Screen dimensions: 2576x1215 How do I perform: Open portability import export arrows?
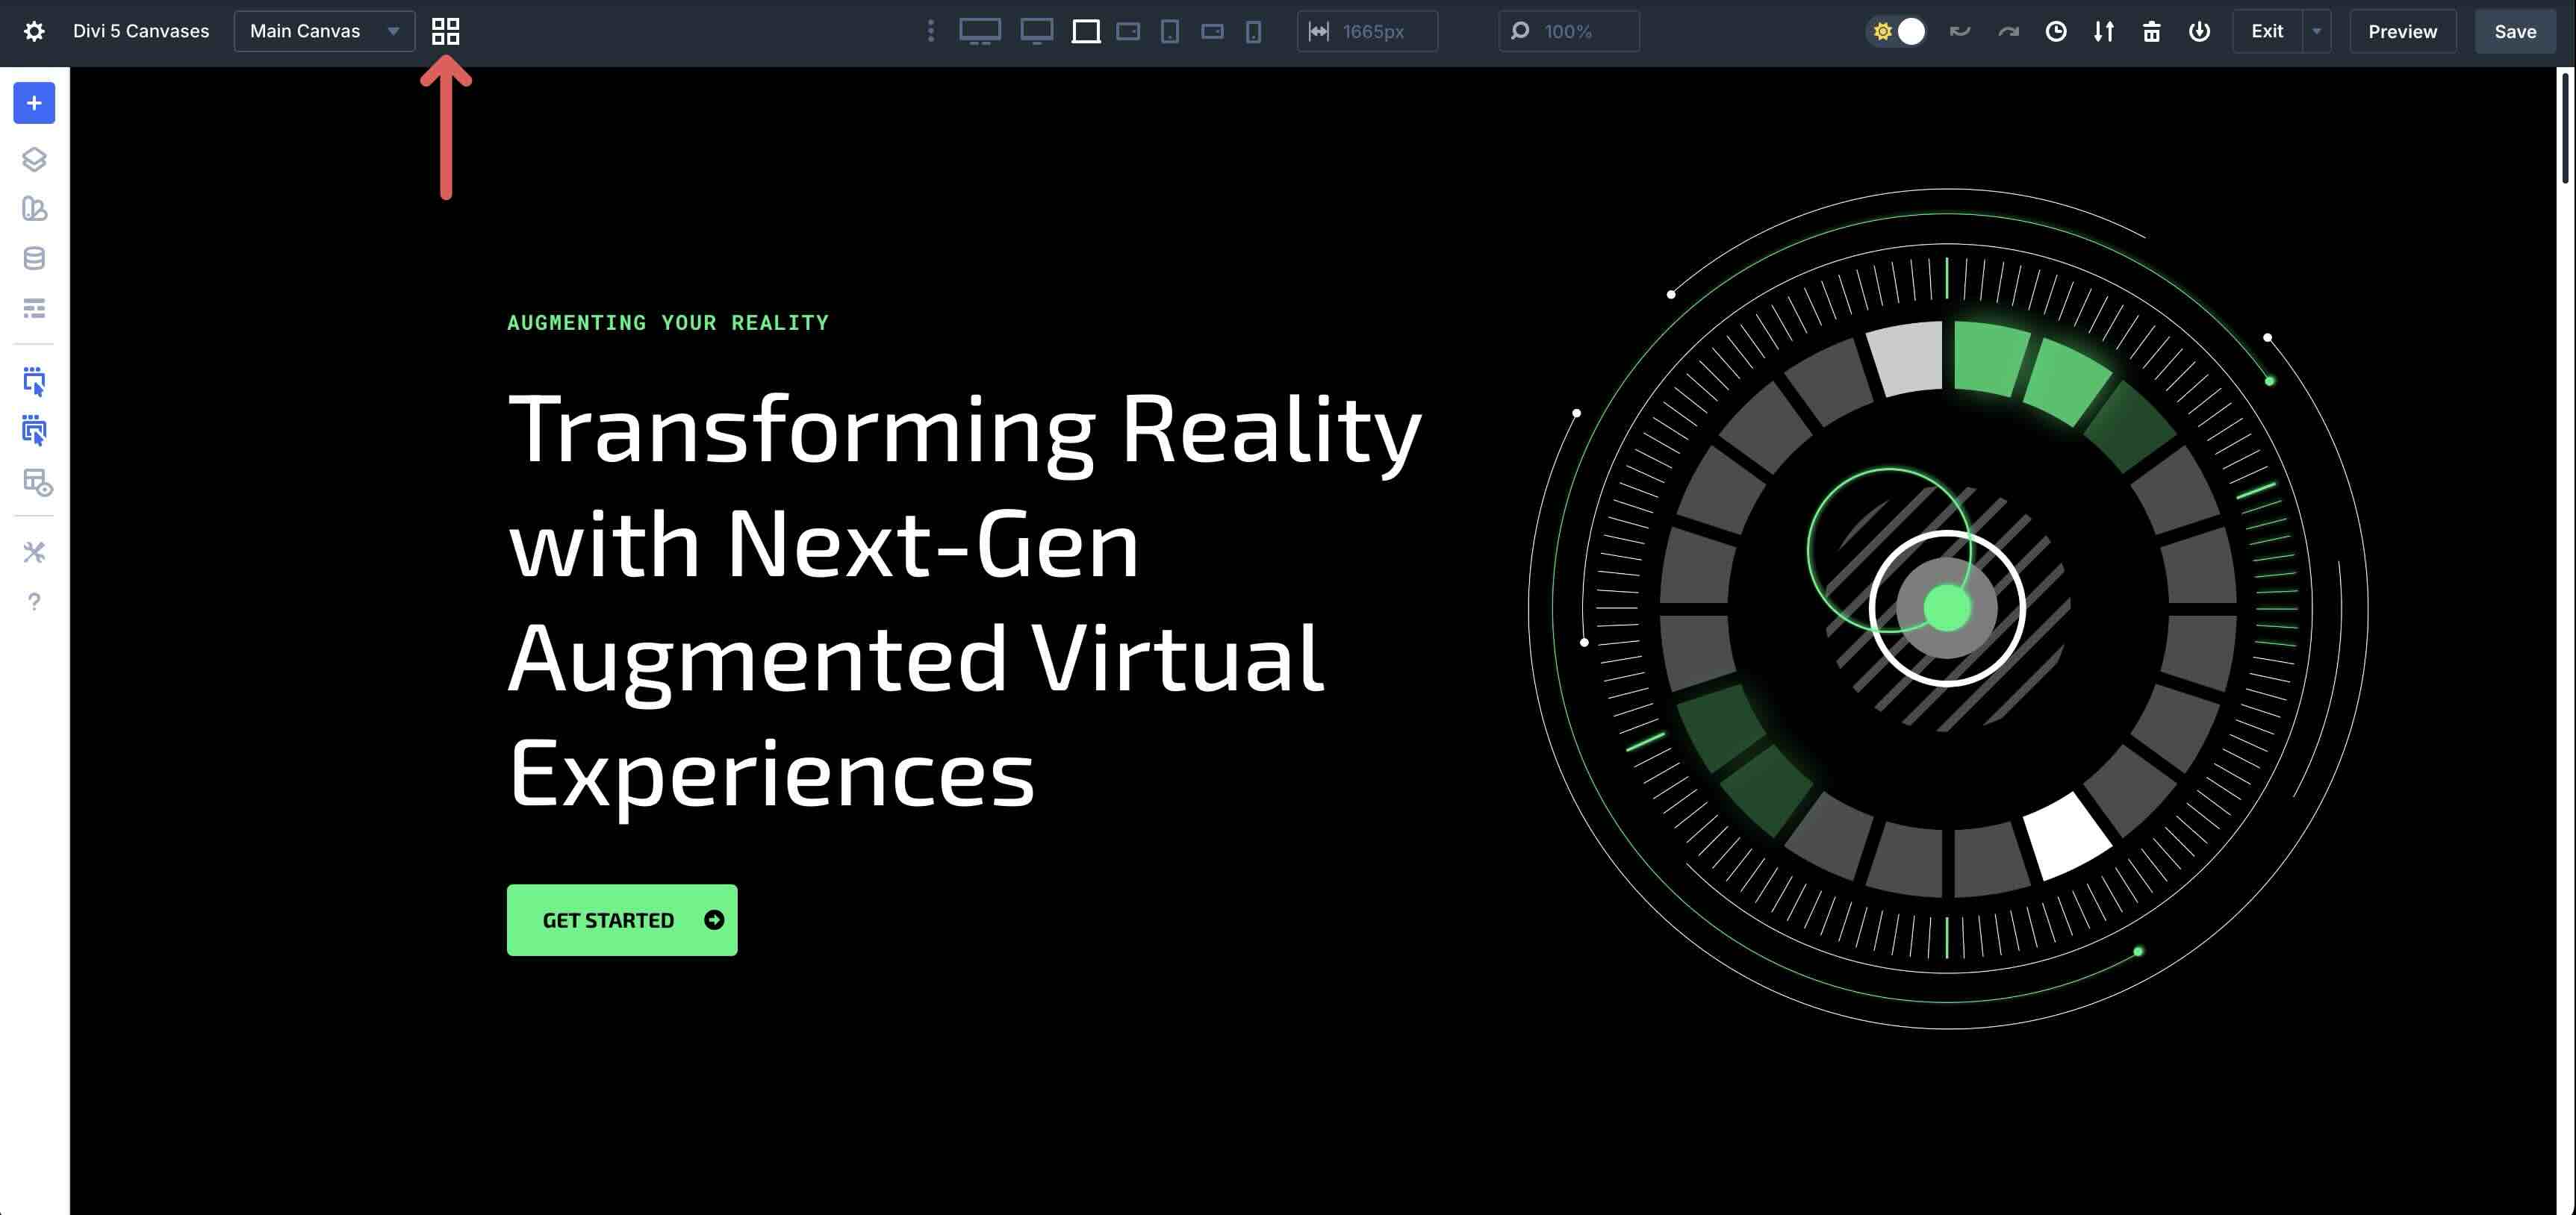2103,31
